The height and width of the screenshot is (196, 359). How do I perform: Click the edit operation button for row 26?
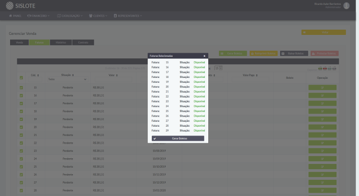coord(322,174)
